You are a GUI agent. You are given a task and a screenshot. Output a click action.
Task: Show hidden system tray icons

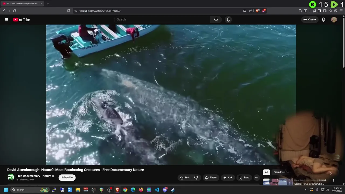(x=305, y=190)
